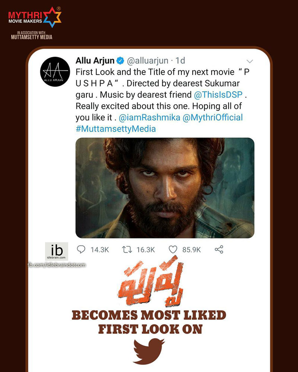Viewport: 298px width, 372px height.
Task: Like the tweet with heart icon
Action: click(173, 250)
